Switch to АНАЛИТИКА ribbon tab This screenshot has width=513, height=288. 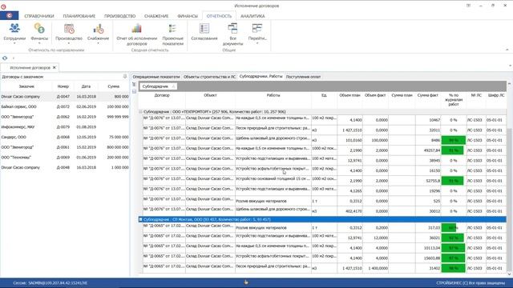[252, 16]
